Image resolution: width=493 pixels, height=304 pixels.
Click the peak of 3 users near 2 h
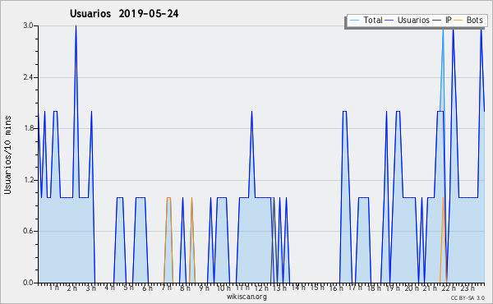pyautogui.click(x=76, y=26)
